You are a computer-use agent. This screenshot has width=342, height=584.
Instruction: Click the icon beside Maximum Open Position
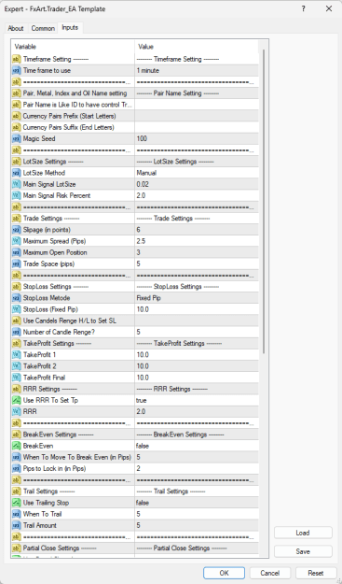17,252
